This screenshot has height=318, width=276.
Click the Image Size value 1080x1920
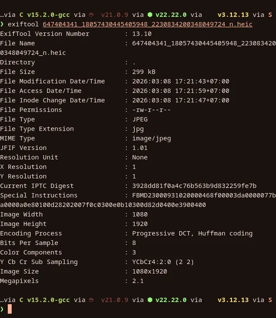point(149,271)
